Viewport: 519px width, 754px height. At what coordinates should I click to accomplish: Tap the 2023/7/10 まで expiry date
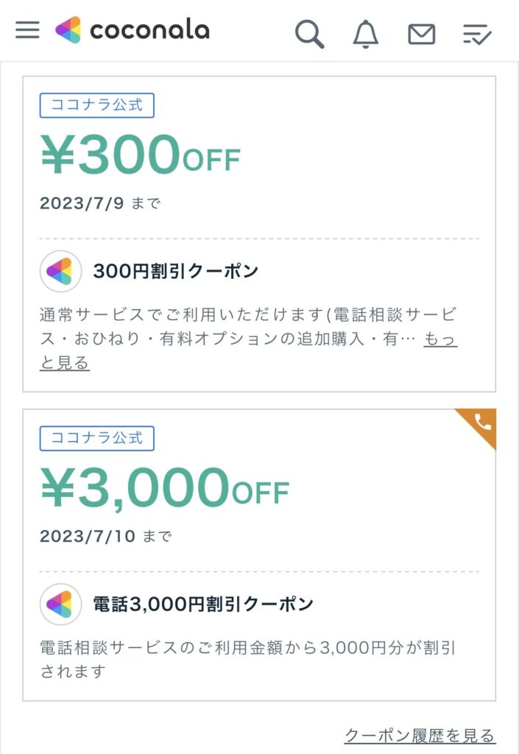[x=105, y=536]
